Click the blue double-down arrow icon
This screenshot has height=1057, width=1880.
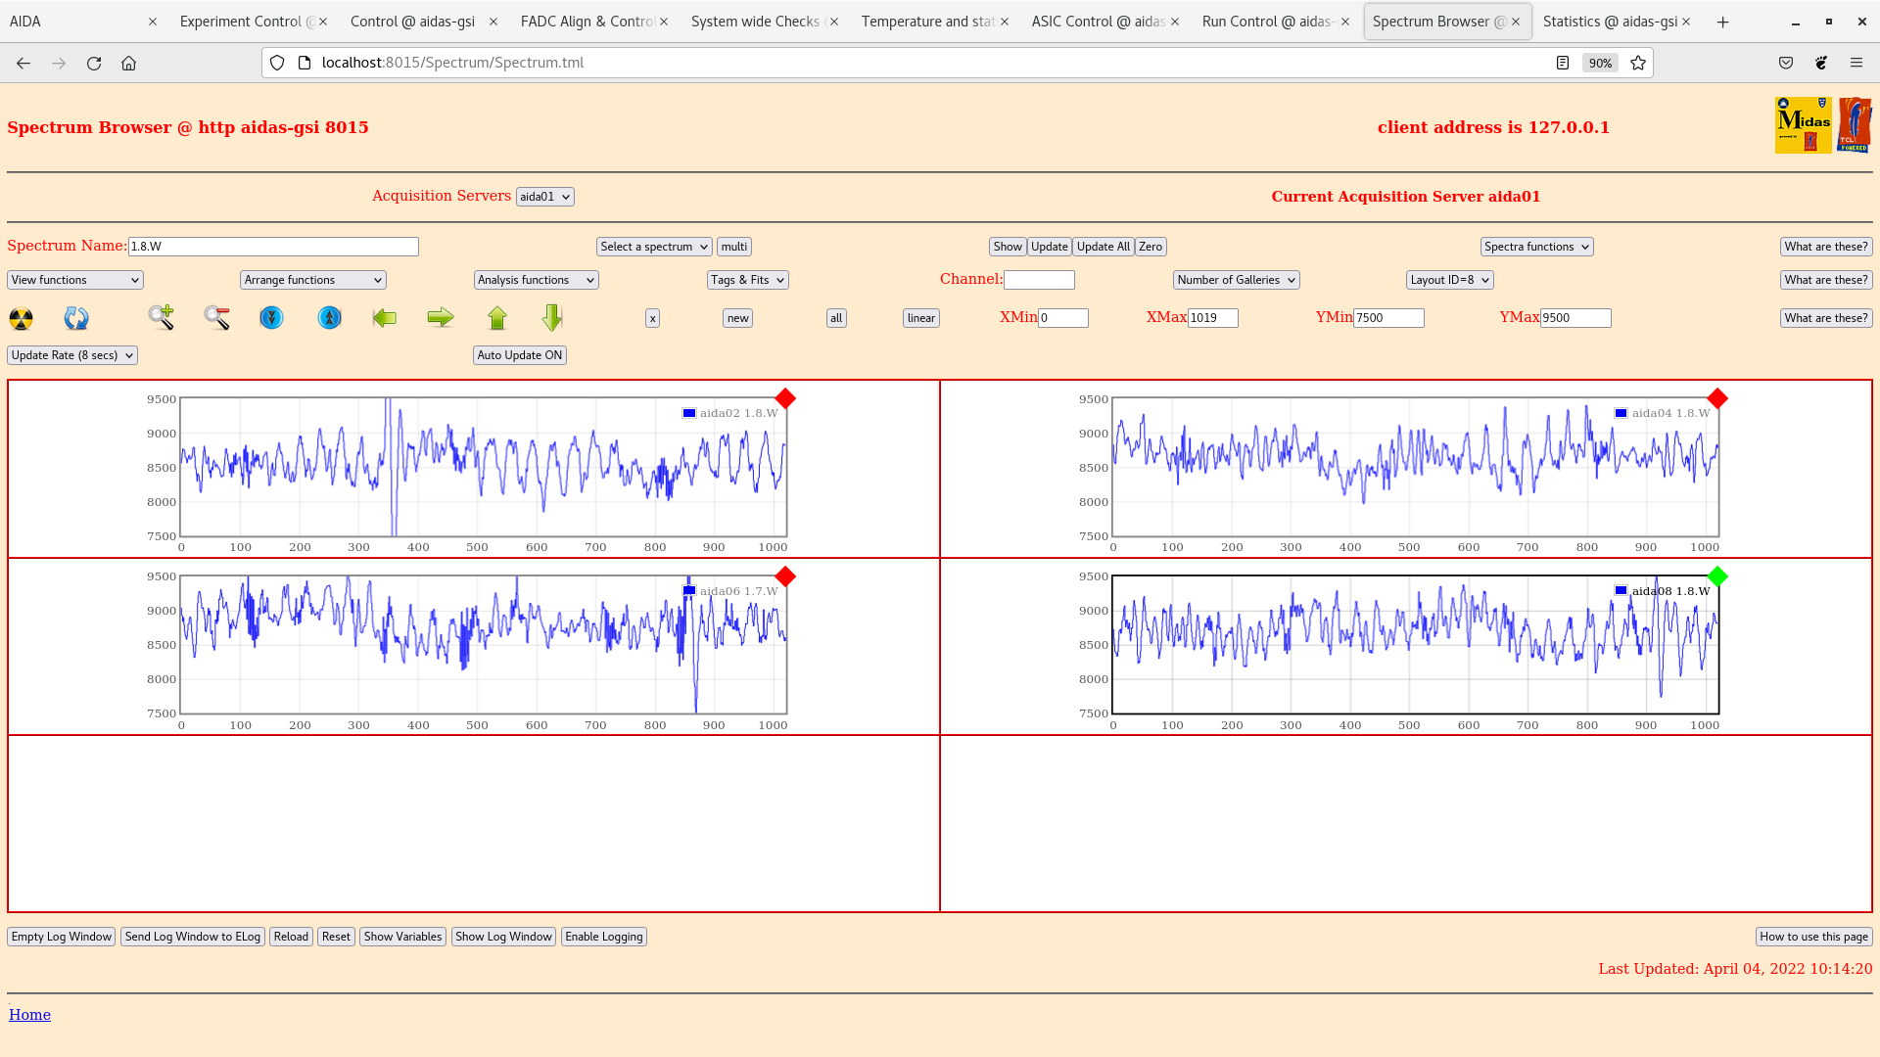click(x=271, y=318)
